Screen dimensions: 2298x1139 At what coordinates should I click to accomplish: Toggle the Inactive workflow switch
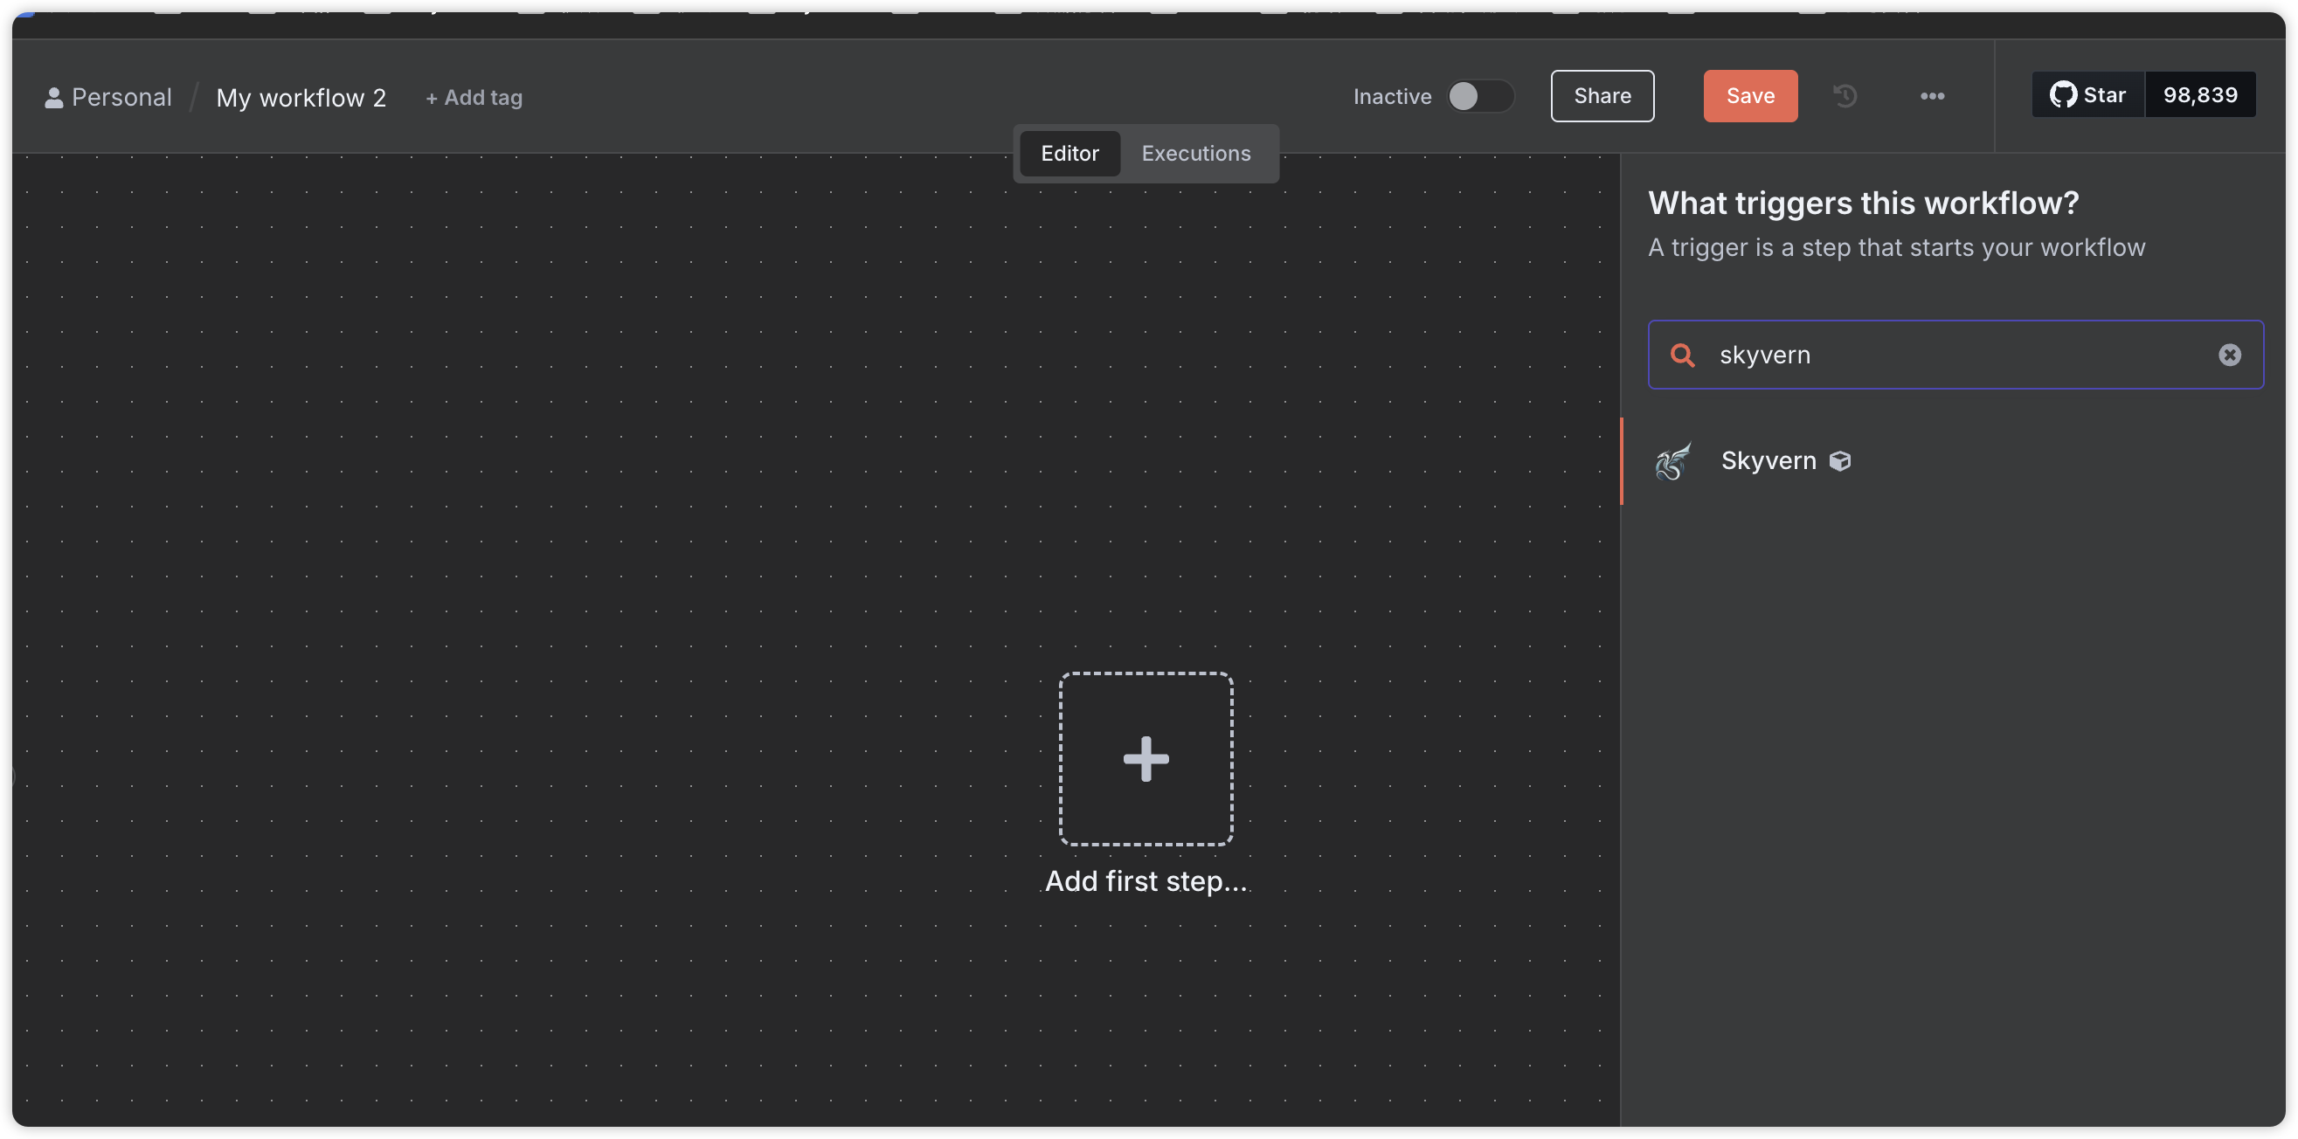1478,95
